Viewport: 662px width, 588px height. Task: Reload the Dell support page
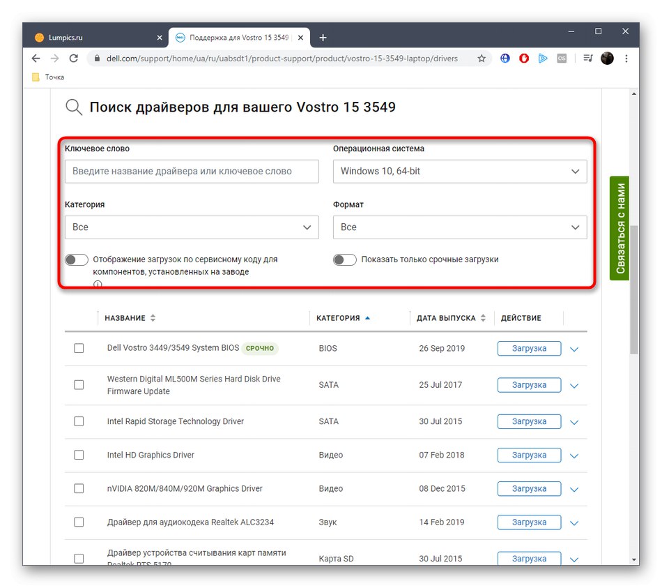tap(73, 59)
